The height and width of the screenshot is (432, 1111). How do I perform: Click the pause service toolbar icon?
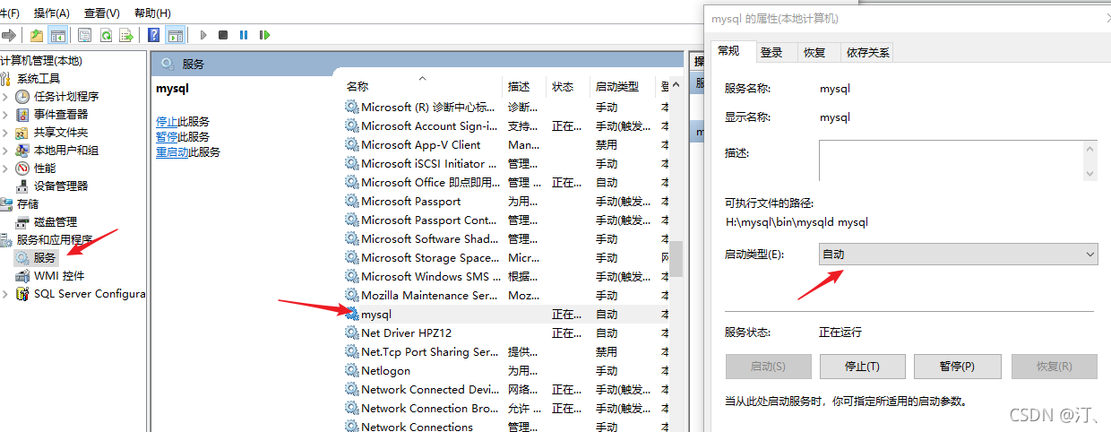click(244, 35)
